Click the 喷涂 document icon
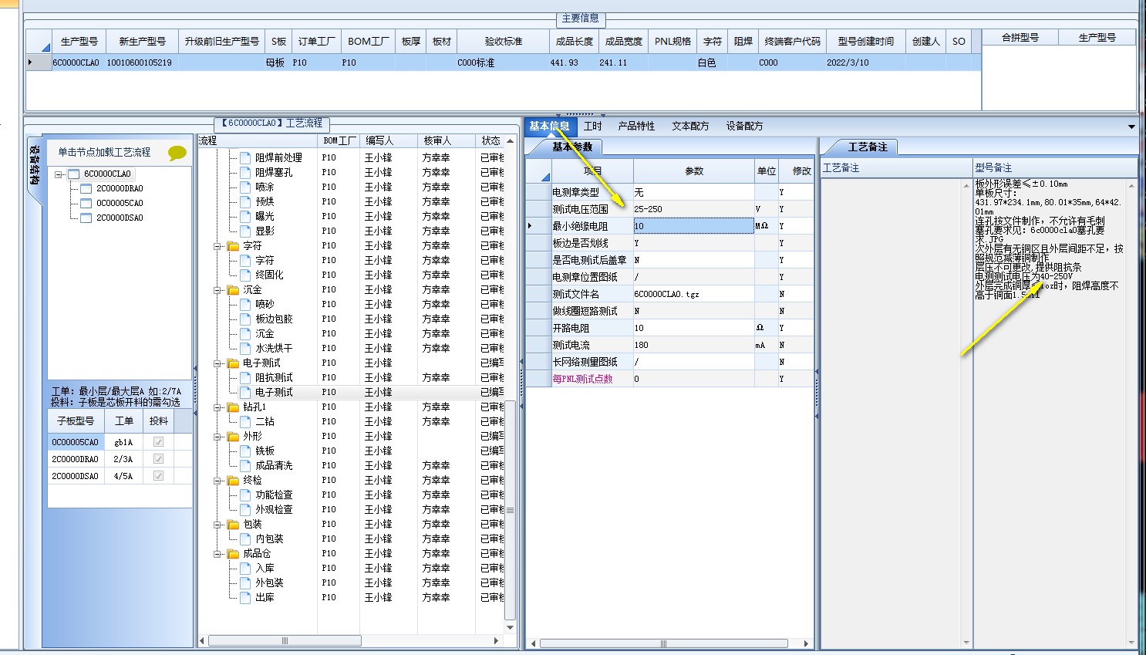The image size is (1146, 655). click(x=245, y=187)
